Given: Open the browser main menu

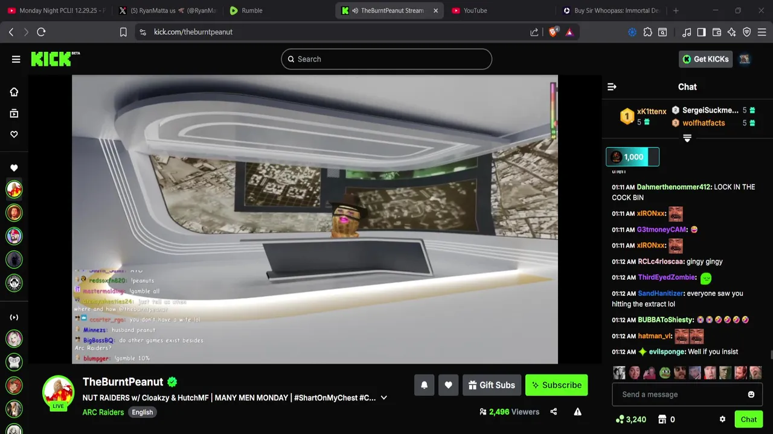Looking at the screenshot, I should tap(762, 32).
